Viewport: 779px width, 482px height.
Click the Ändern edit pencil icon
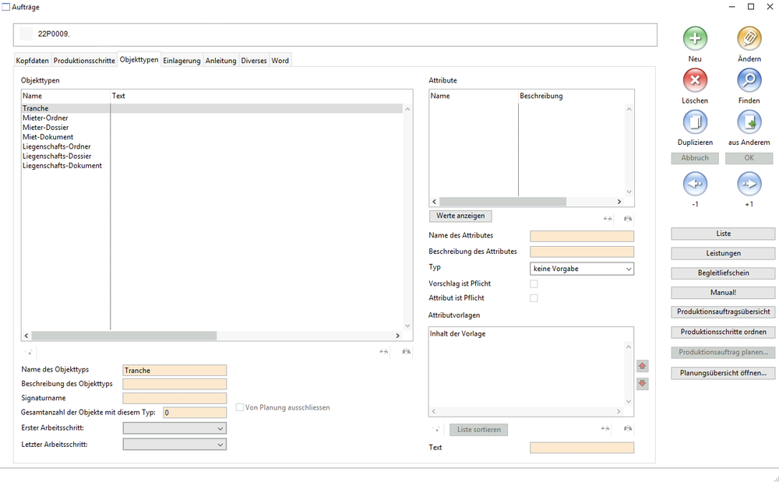click(749, 38)
